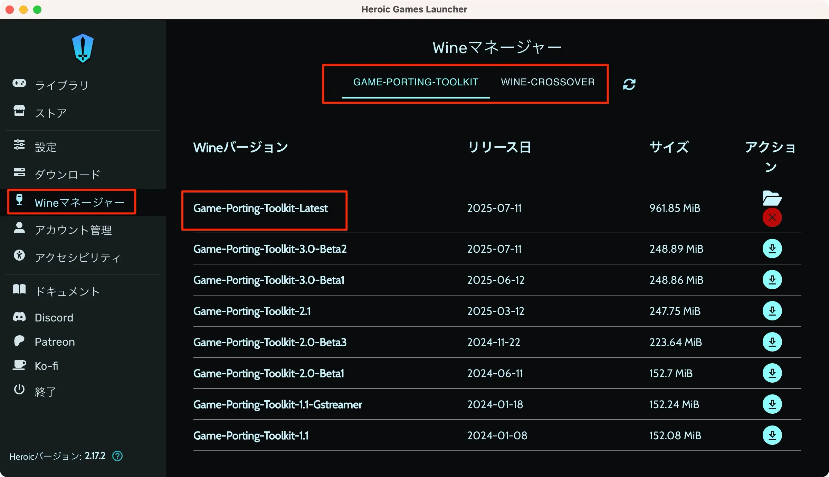Click the Ko-fi coffee cup icon

pyautogui.click(x=19, y=365)
